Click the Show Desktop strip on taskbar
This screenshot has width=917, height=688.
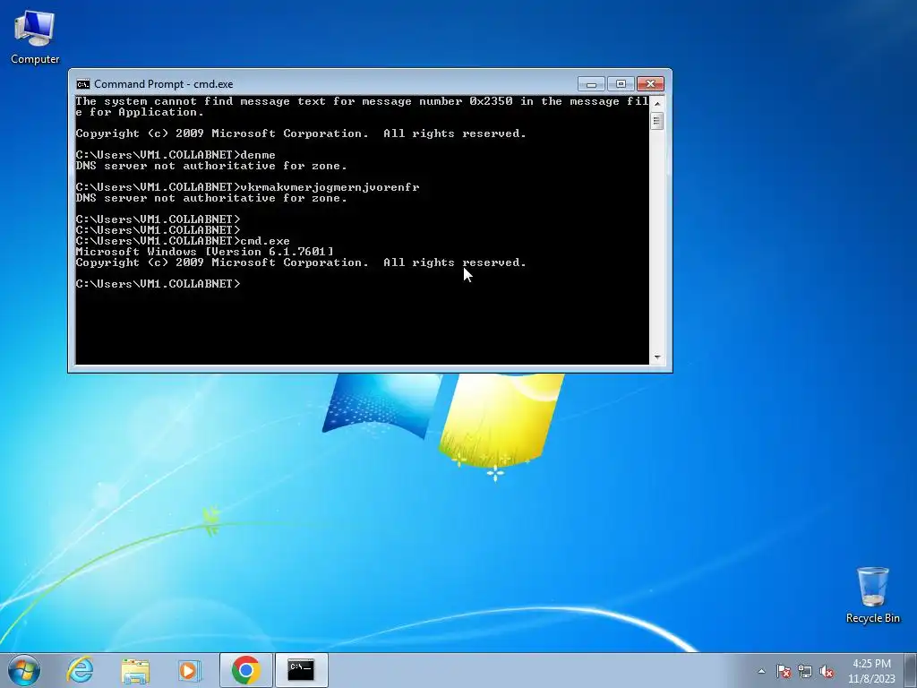[911, 670]
